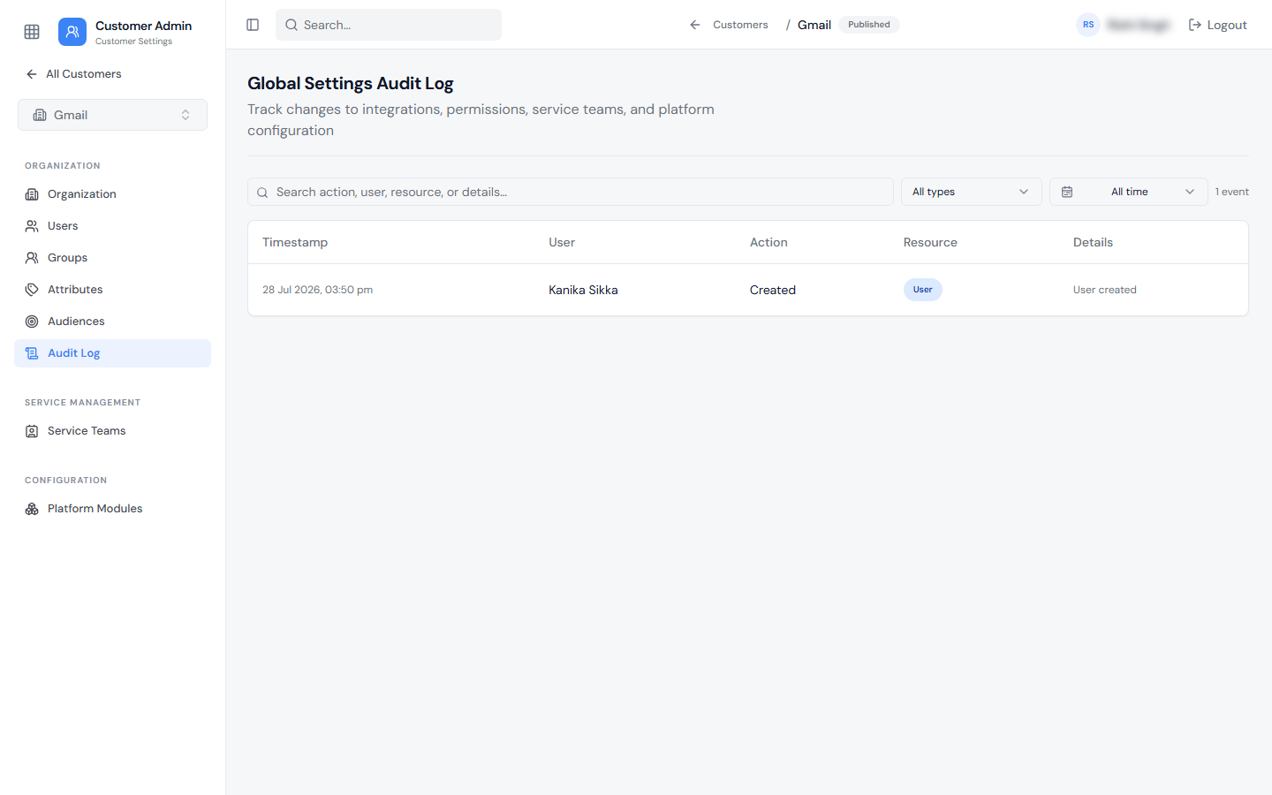The height and width of the screenshot is (795, 1272).
Task: Click timestamp 28 Jul 2026, 03:50 pm
Action: pos(317,290)
